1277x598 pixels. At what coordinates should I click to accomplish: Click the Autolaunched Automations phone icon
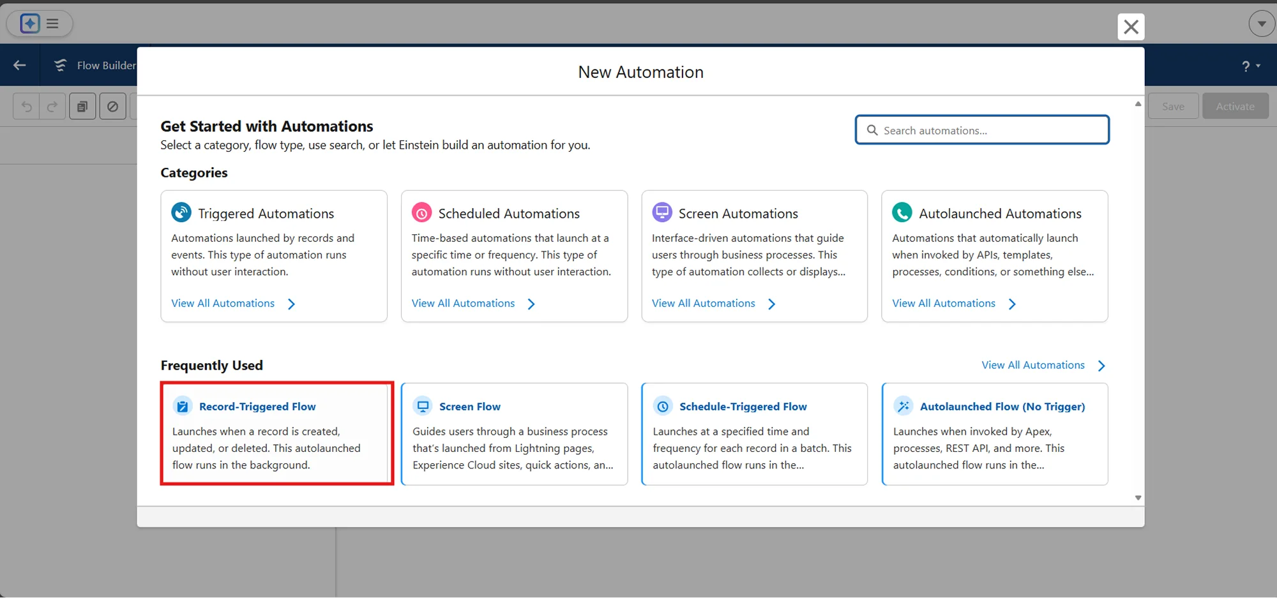(902, 213)
